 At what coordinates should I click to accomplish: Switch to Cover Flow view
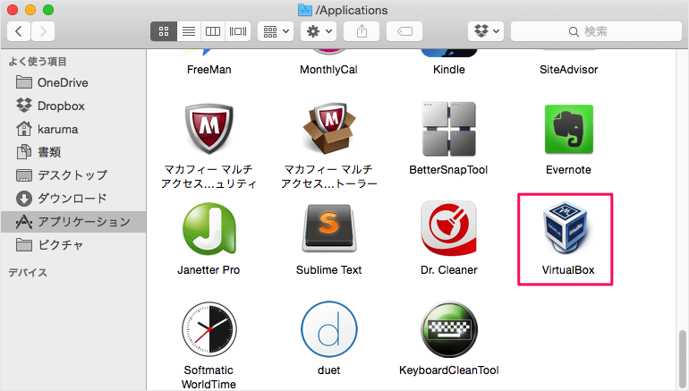(x=238, y=31)
